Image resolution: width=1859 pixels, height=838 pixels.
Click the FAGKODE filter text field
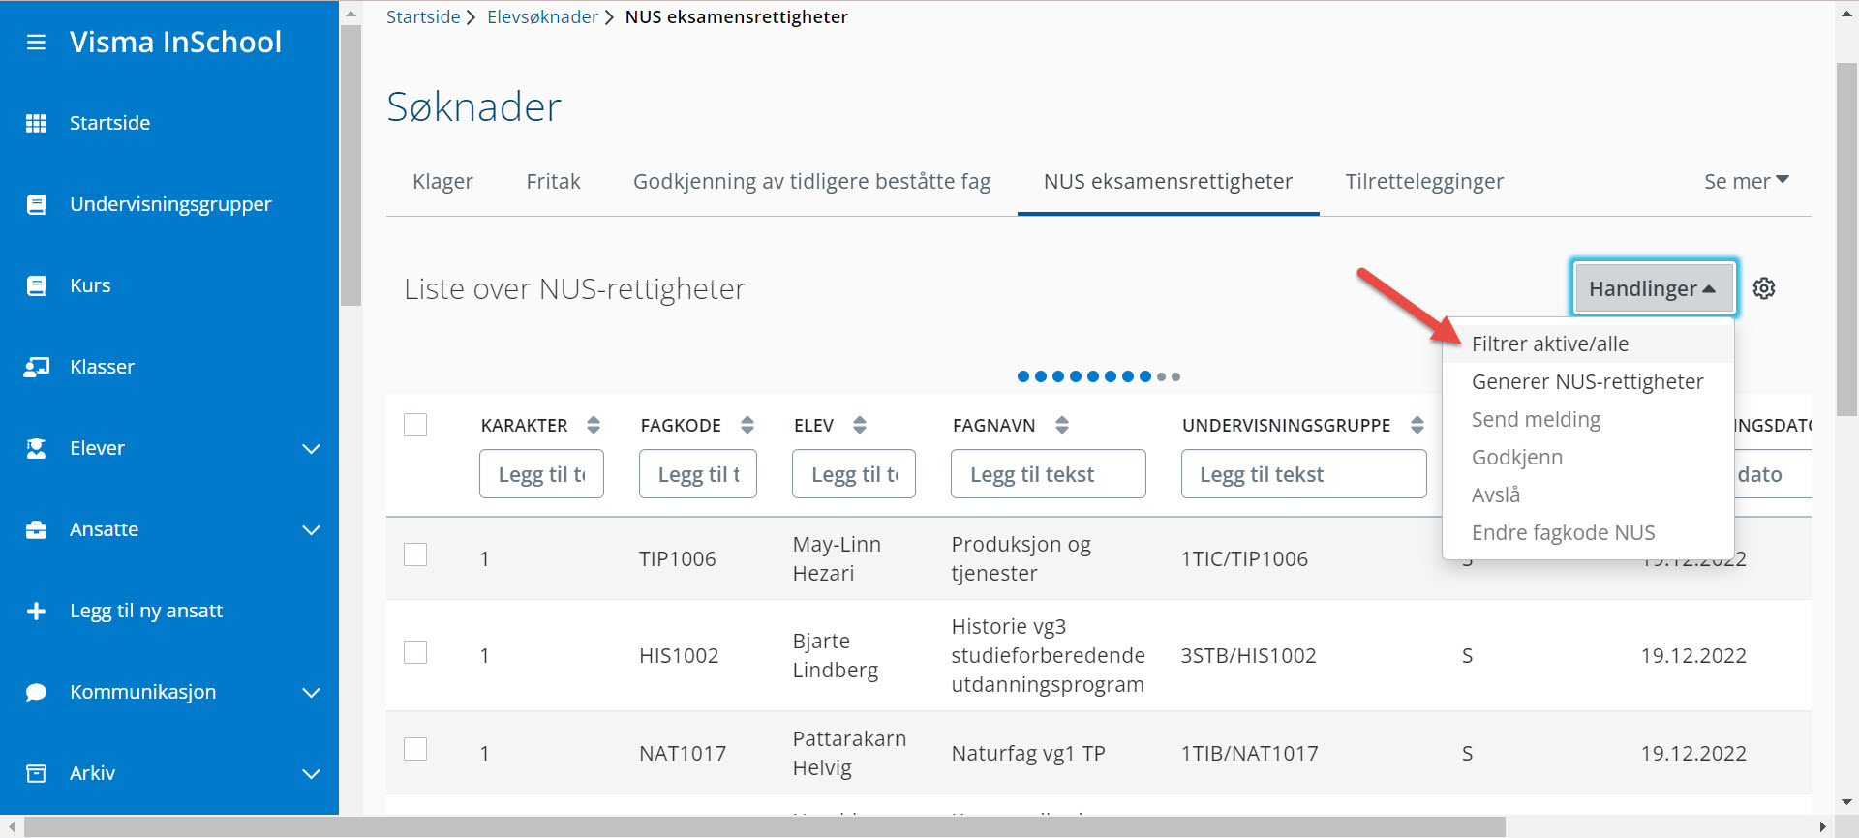(x=697, y=474)
